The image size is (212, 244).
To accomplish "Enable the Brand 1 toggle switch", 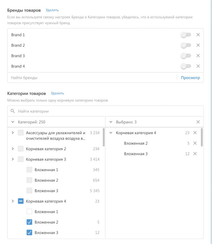I will (186, 35).
